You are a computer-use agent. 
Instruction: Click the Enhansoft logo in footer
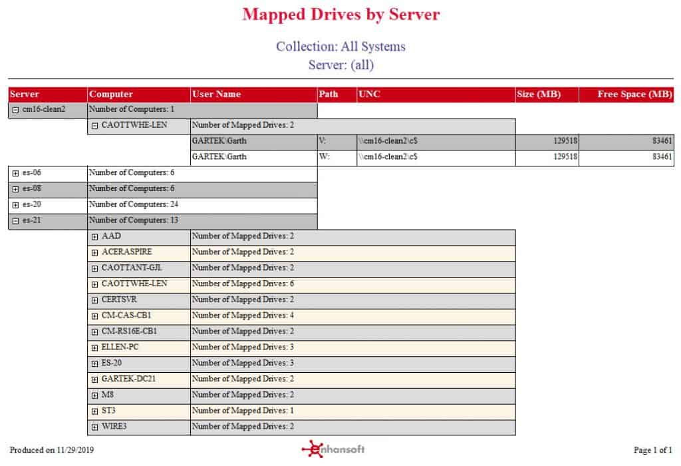click(x=333, y=449)
